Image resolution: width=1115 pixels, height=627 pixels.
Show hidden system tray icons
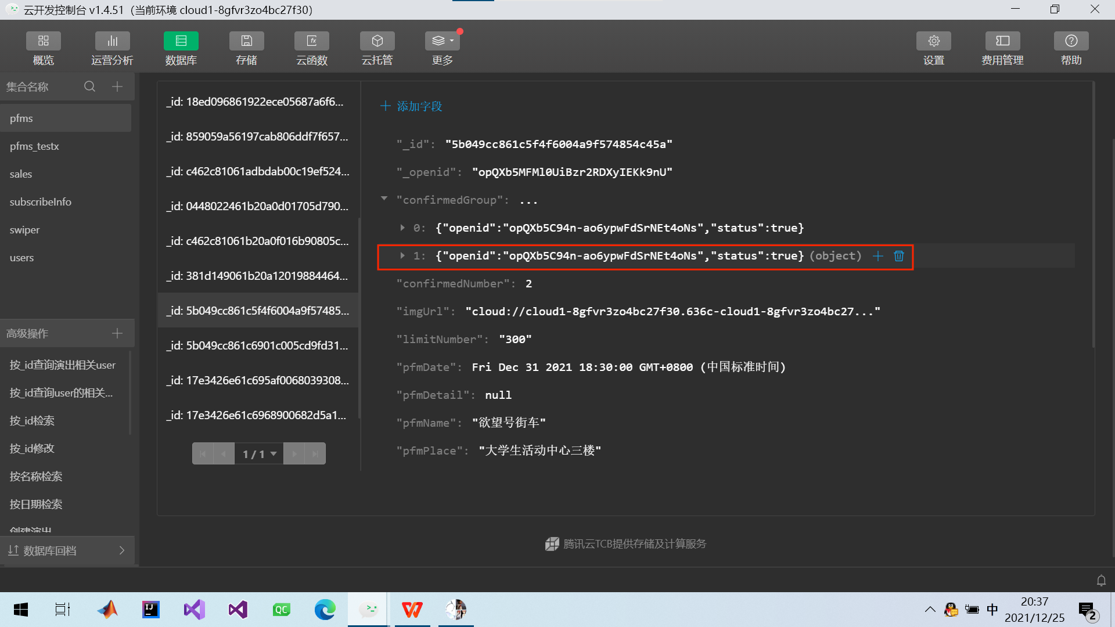930,610
